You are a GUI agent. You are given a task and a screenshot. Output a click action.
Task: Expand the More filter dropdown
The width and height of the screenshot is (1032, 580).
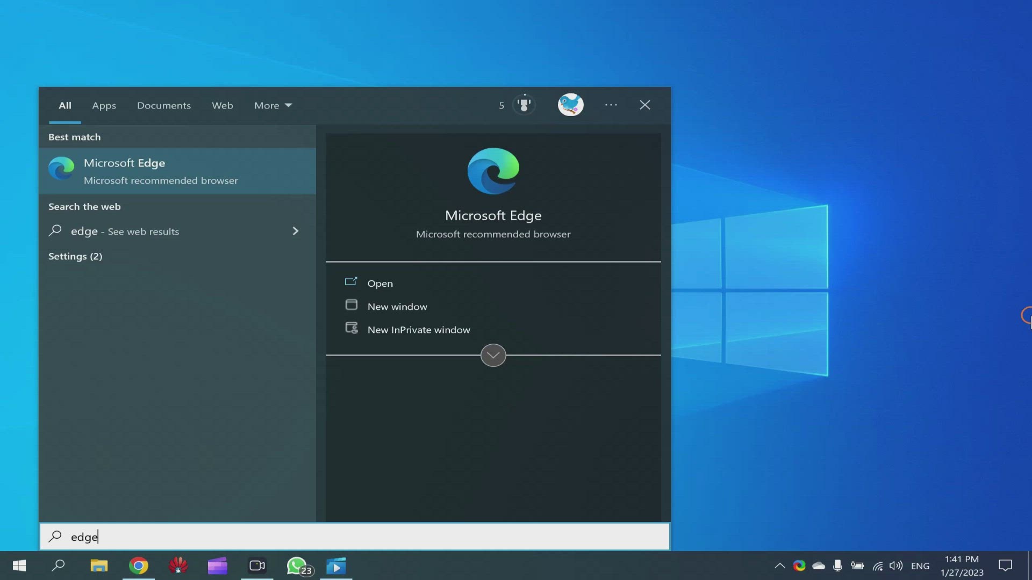tap(273, 105)
